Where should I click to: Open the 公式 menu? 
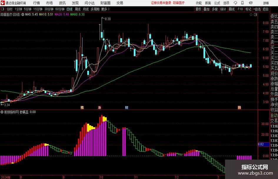pos(217,3)
